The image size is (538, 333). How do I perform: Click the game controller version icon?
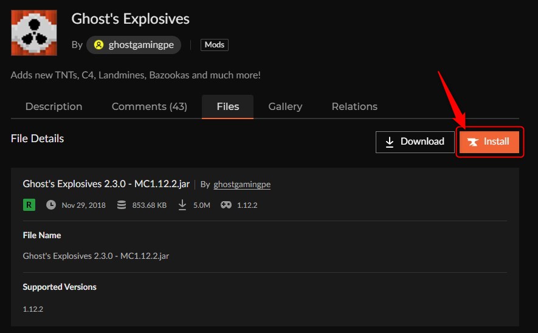pyautogui.click(x=226, y=205)
